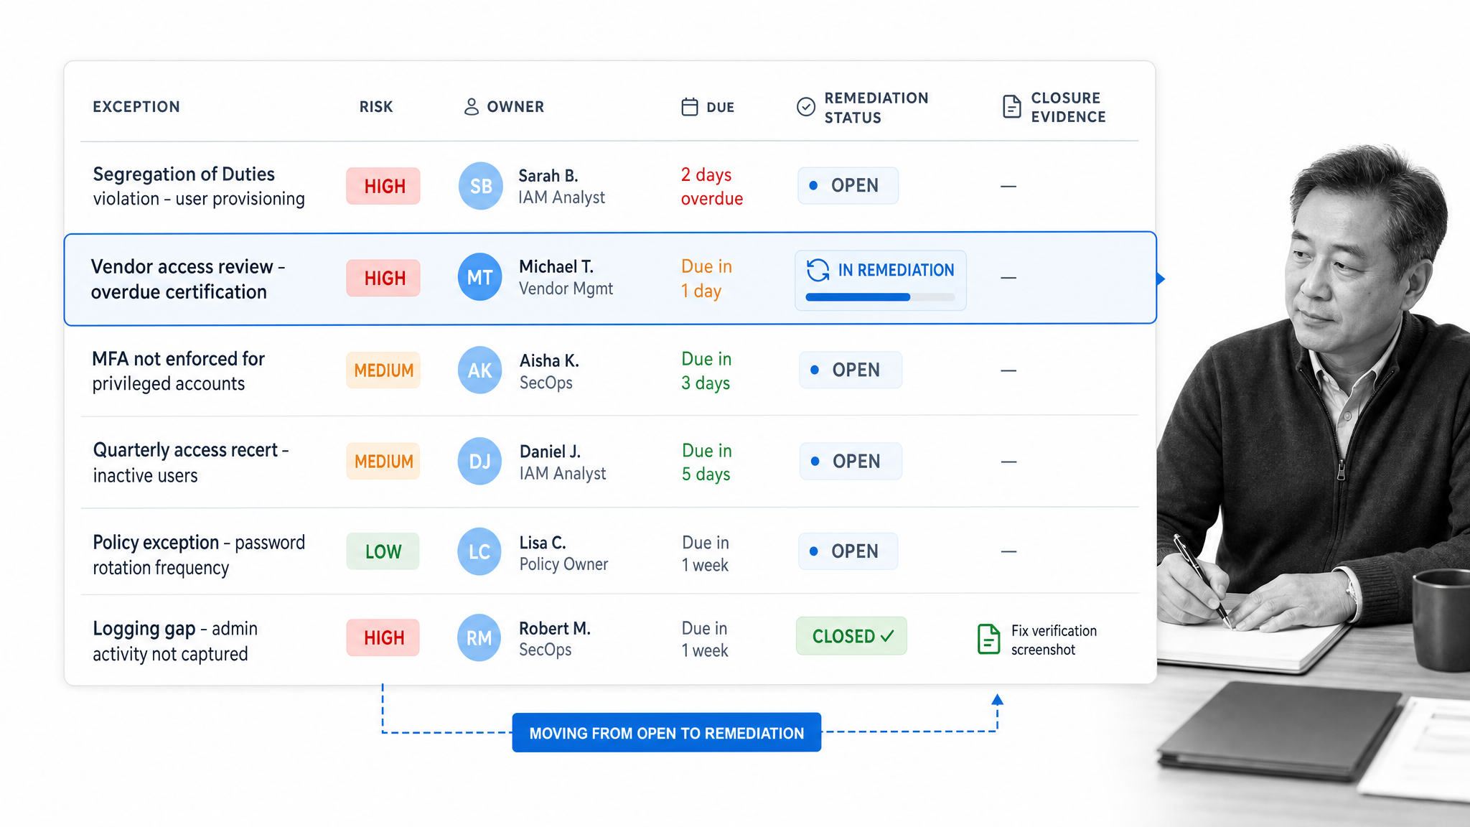Click the checkmark circle icon by Remediation Status
The image size is (1470, 827).
pyautogui.click(x=806, y=107)
